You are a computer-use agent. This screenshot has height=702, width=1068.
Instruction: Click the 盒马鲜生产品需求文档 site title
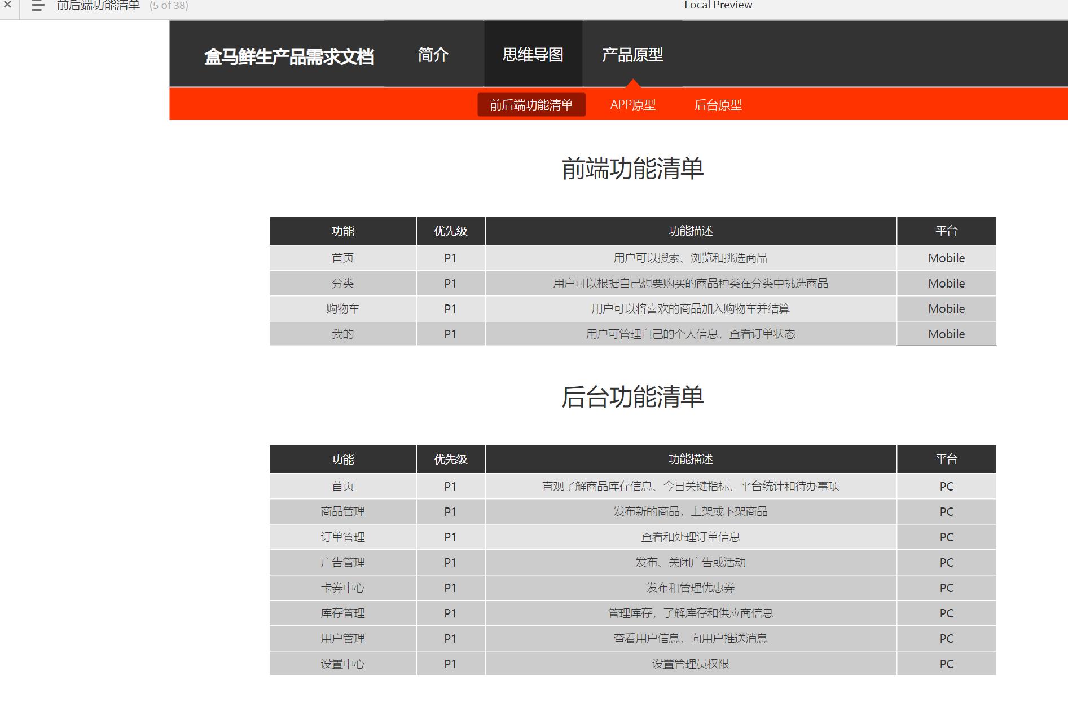[x=289, y=57]
